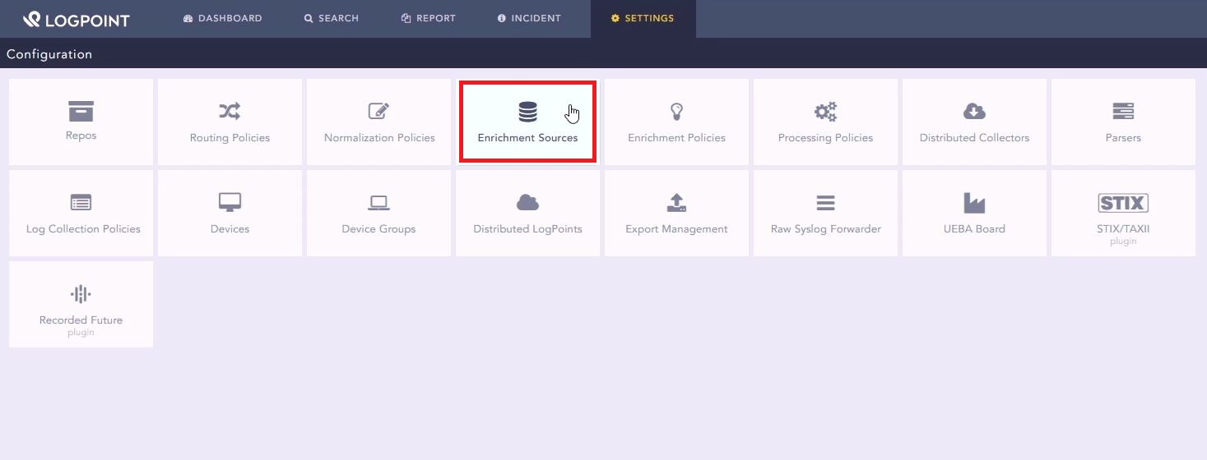Open Distributed LogPoints label
Screen dimensions: 1207x460
coord(527,229)
